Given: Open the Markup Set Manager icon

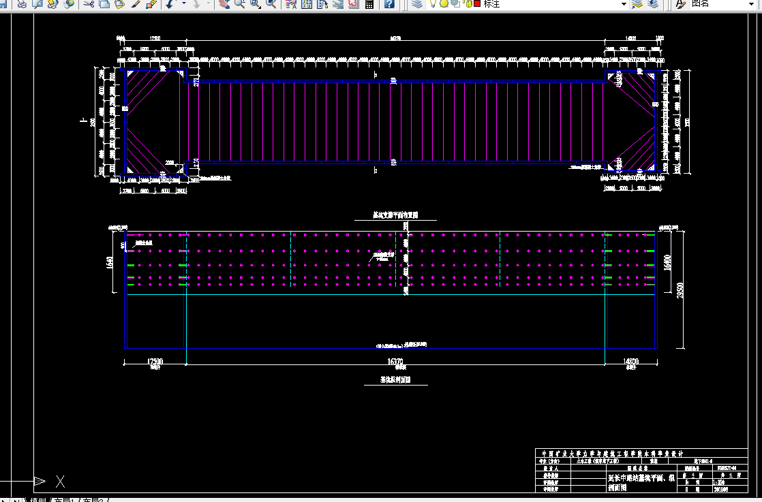Looking at the screenshot, I should (353, 4).
